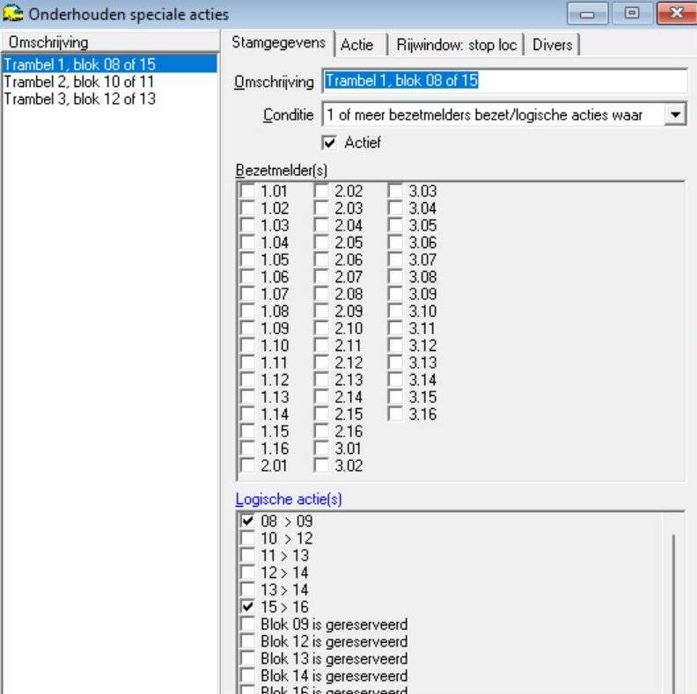697x694 pixels.
Task: Click into the Omschrijving text field
Action: pyautogui.click(x=504, y=81)
